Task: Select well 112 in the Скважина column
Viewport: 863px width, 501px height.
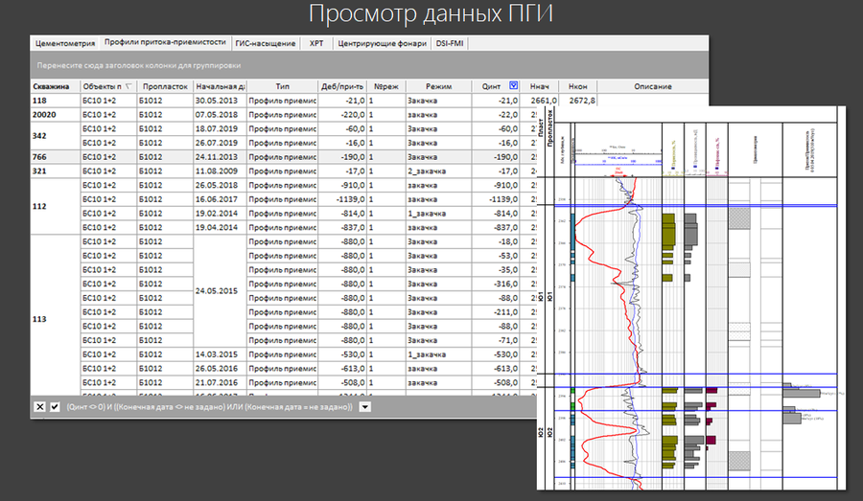Action: click(55, 206)
